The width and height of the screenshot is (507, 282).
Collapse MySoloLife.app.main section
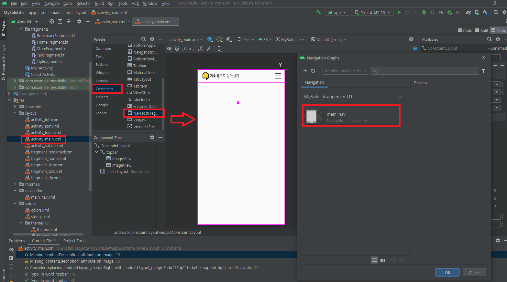tap(401, 97)
